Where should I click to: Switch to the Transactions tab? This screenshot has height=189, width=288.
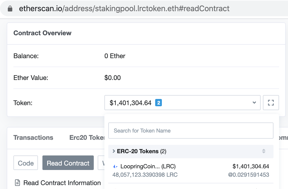pos(33,138)
